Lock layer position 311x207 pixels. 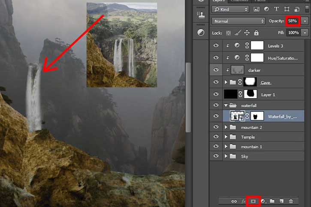pyautogui.click(x=247, y=33)
